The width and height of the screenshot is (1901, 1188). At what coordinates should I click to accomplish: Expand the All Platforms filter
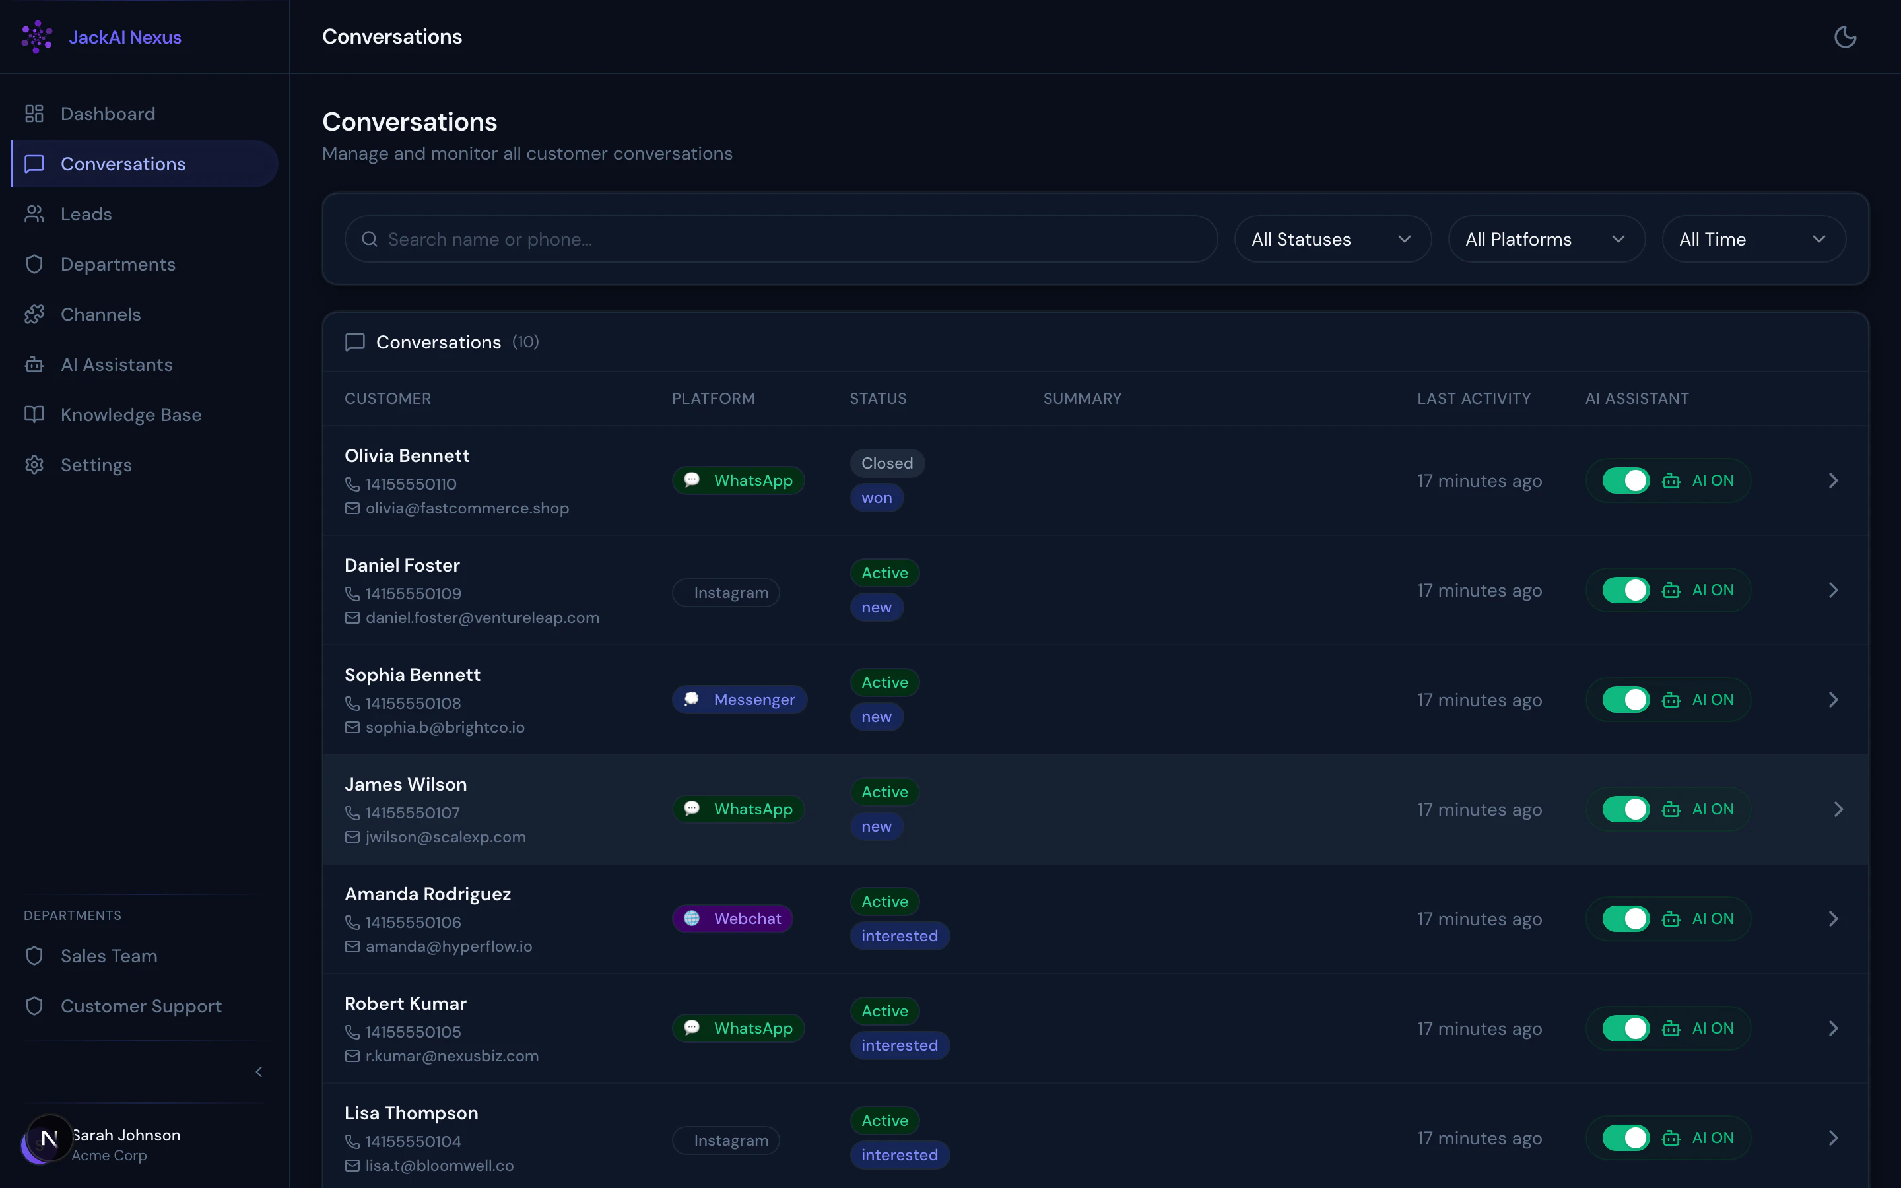point(1547,239)
